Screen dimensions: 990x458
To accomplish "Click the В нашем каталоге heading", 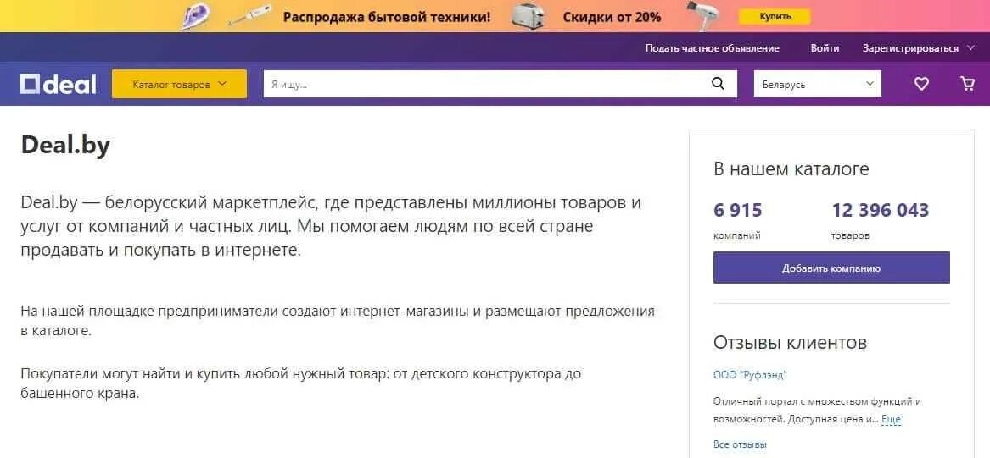I will click(x=791, y=168).
